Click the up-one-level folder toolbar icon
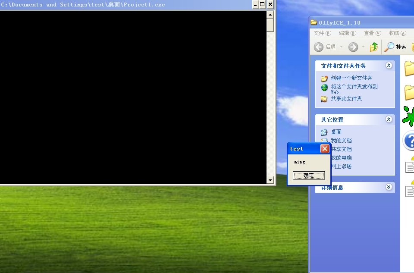This screenshot has height=273, width=414. coord(373,47)
